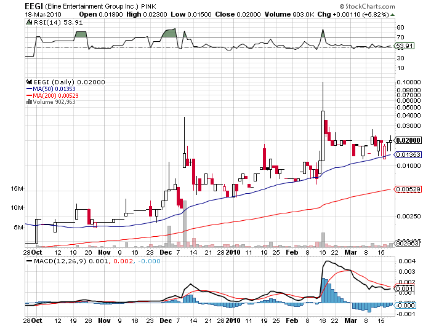Screen dimensions: 431x326
Task: Click the RSI indicator icon before RSI(14)
Action: click(29, 22)
